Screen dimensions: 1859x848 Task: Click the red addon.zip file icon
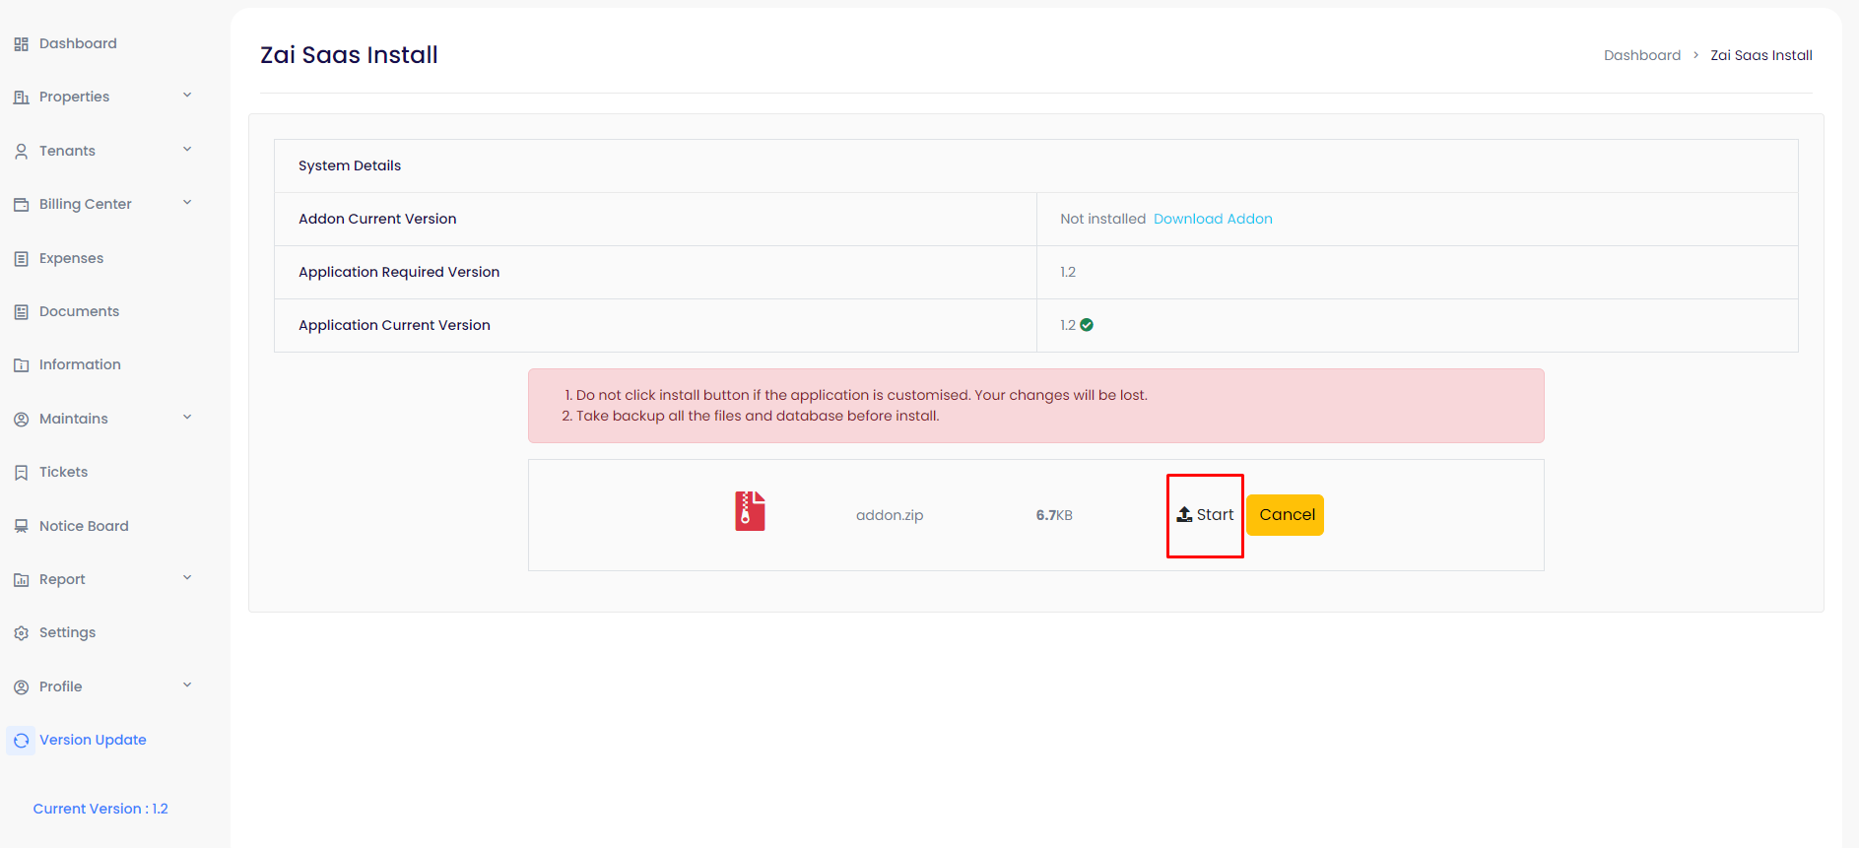[x=750, y=512]
